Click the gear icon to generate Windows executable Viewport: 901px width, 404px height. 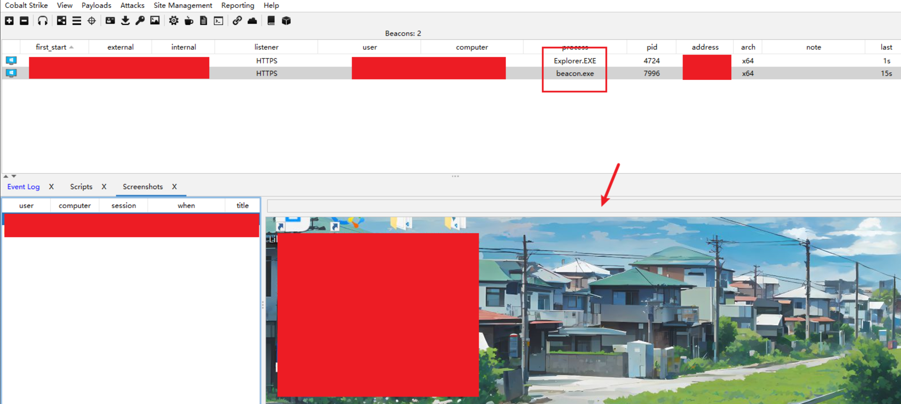click(x=174, y=21)
